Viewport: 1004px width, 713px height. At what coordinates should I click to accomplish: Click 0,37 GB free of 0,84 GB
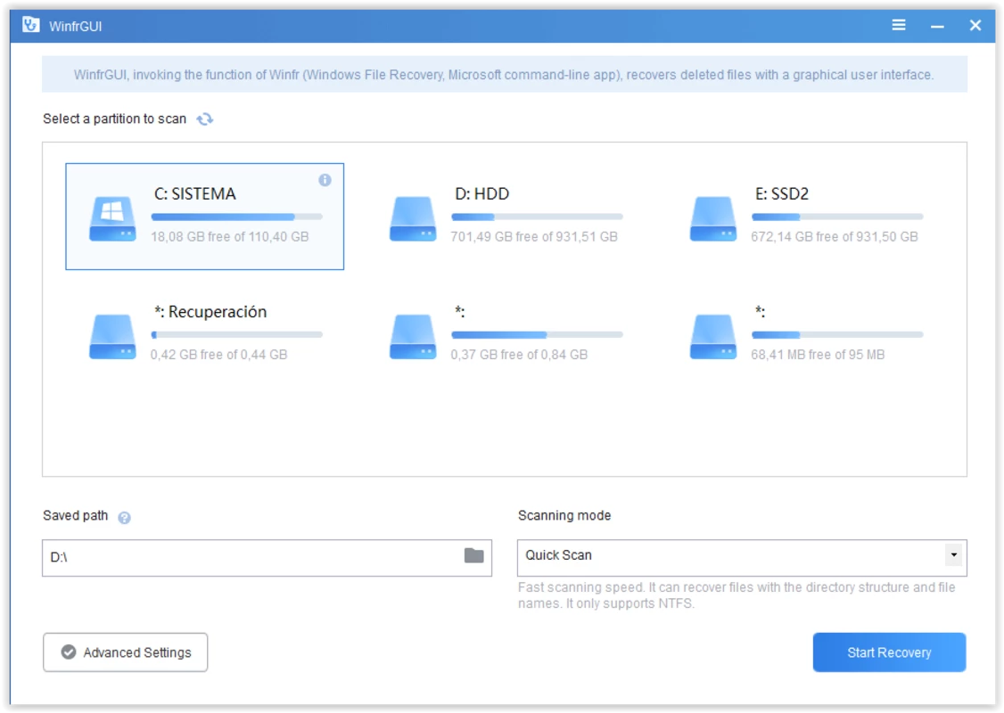click(519, 355)
